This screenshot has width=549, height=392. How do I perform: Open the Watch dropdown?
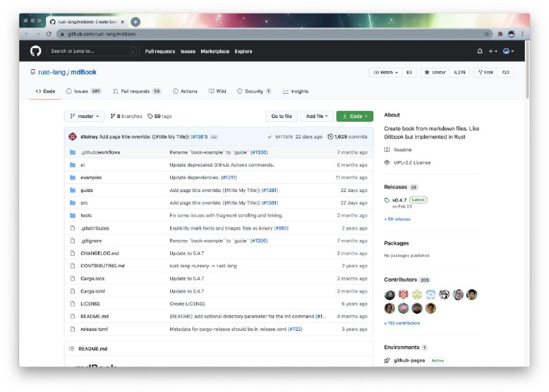(386, 73)
